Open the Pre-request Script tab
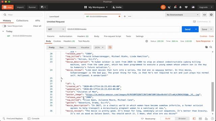Image resolution: width=216 pixels, height=121 pixels. point(112,36)
